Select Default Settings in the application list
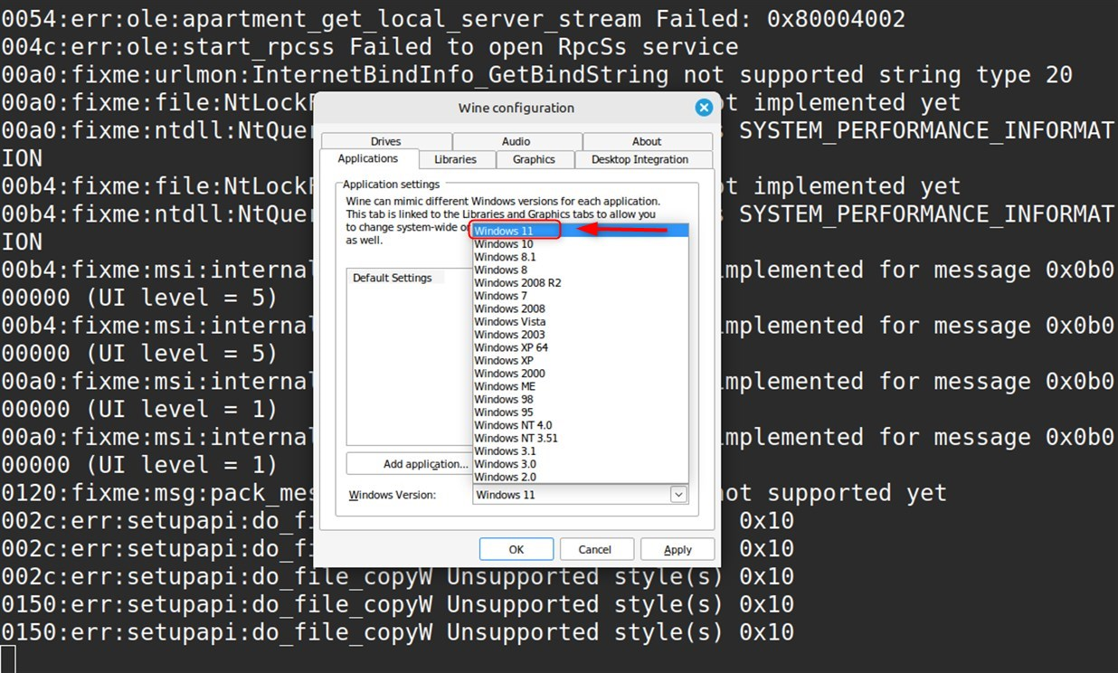Viewport: 1118px width, 673px height. [x=395, y=278]
